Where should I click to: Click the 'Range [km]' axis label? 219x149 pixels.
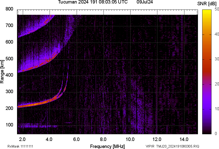click(x=2, y=72)
